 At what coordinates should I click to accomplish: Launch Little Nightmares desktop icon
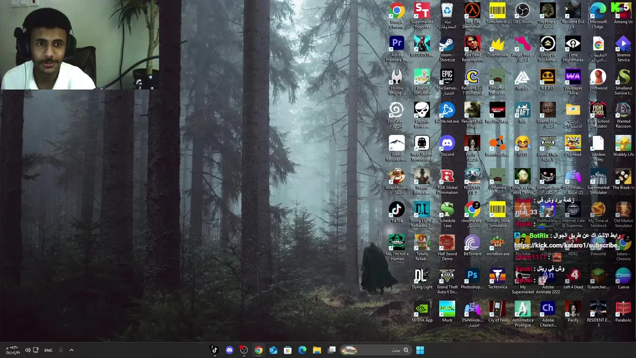[573, 49]
